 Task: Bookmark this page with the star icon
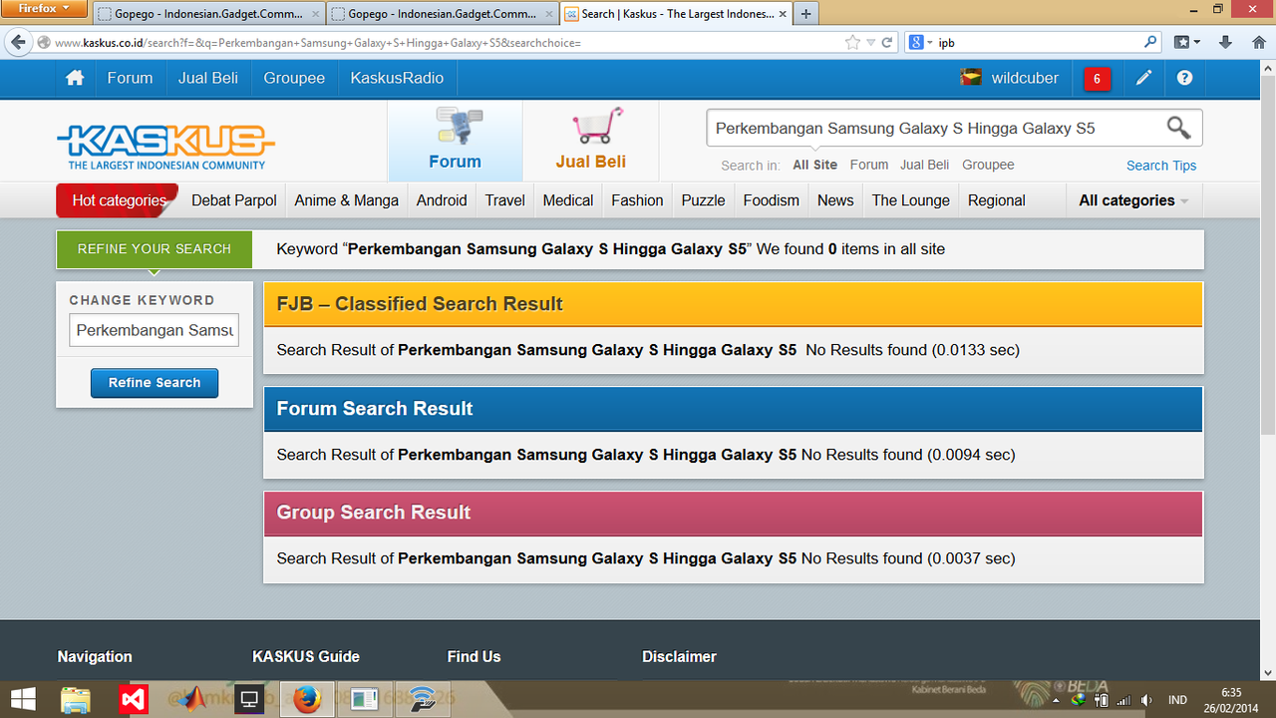[x=852, y=43]
